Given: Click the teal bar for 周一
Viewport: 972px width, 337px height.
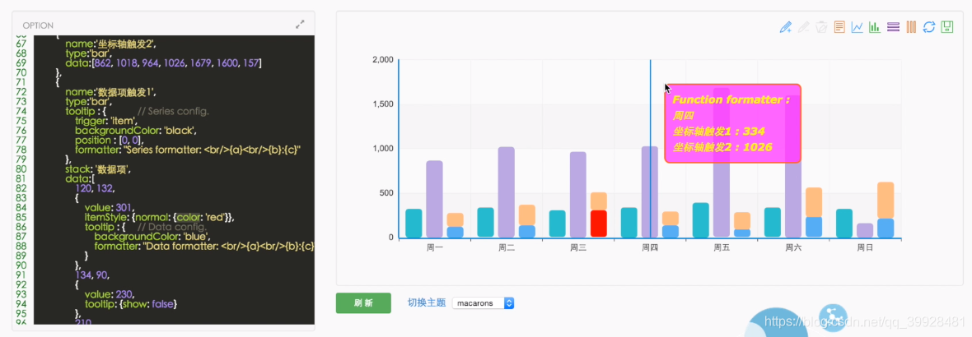Looking at the screenshot, I should (414, 224).
